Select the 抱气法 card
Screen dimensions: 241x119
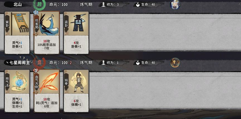tap(17, 91)
